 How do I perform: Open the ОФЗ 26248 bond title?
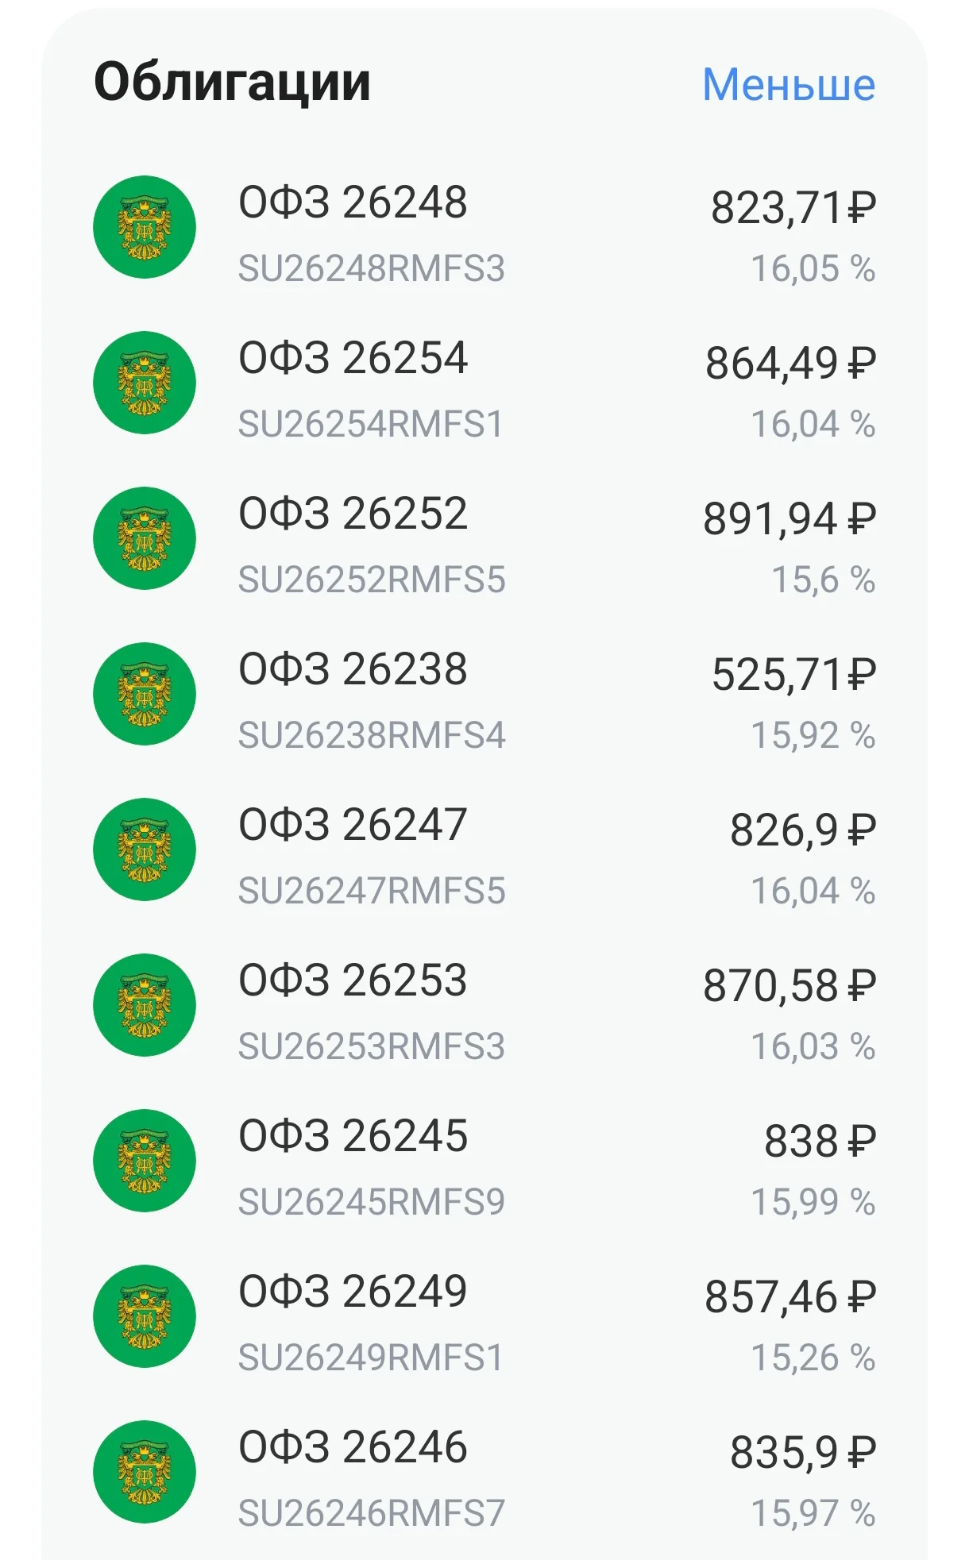353,202
